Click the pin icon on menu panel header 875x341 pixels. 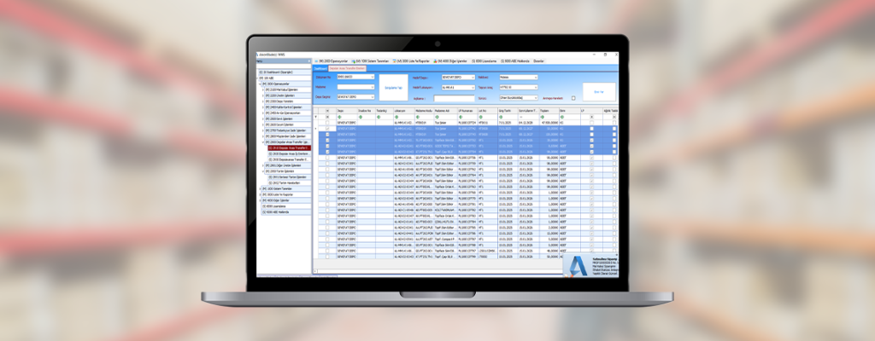coord(308,61)
